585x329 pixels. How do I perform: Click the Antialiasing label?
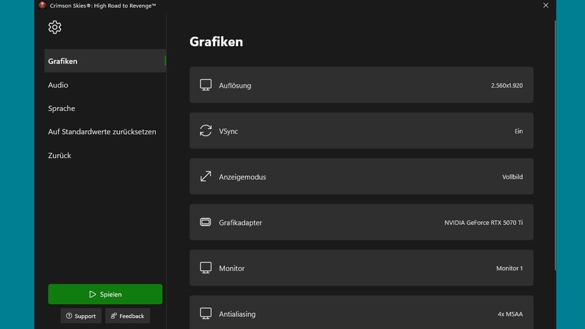click(x=237, y=314)
